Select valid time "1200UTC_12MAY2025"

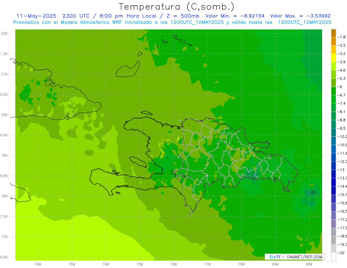(304, 22)
